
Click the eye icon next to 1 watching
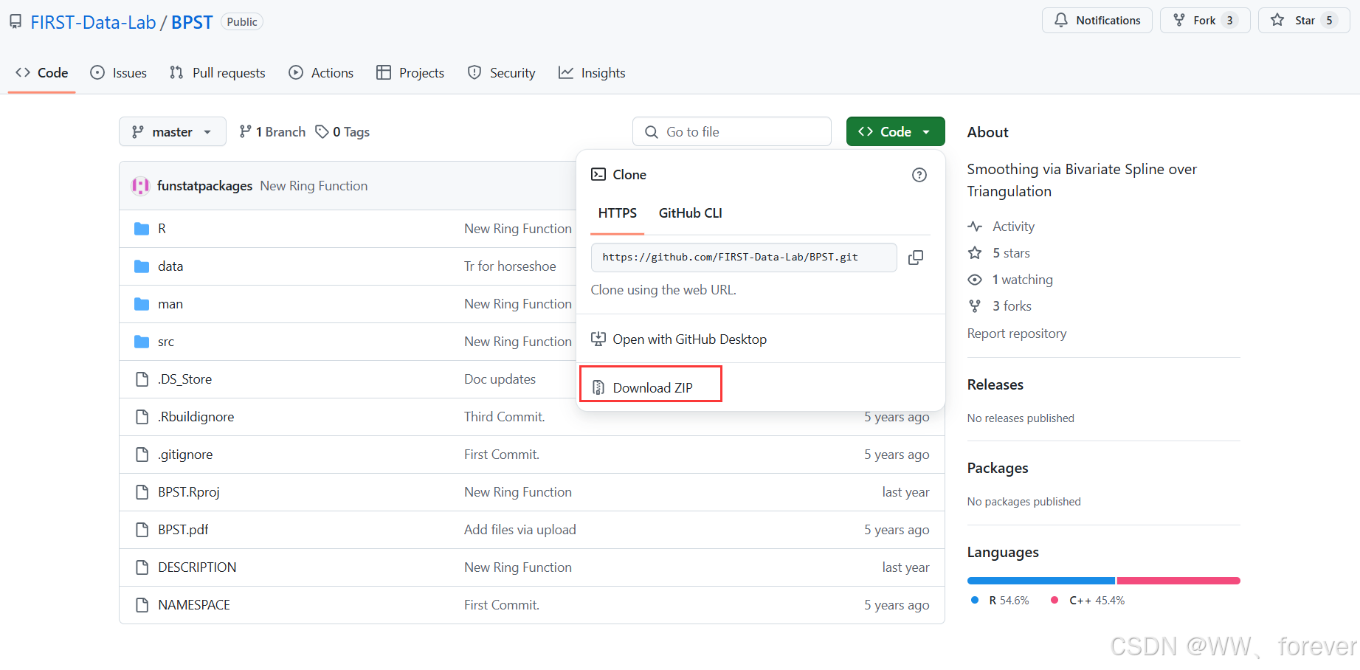975,280
